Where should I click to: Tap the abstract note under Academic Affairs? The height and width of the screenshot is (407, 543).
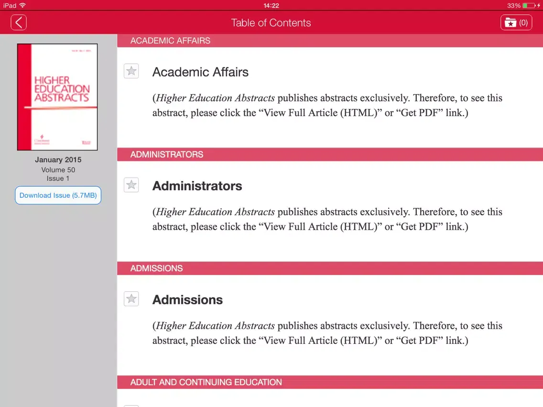[327, 105]
